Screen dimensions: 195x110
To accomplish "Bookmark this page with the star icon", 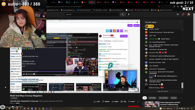I will pyautogui.click(x=159, y=6).
